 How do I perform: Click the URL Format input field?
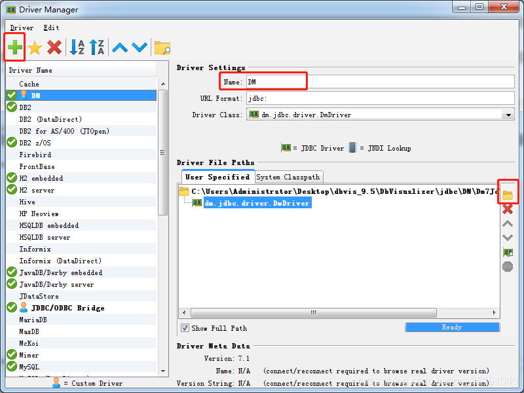coord(381,98)
